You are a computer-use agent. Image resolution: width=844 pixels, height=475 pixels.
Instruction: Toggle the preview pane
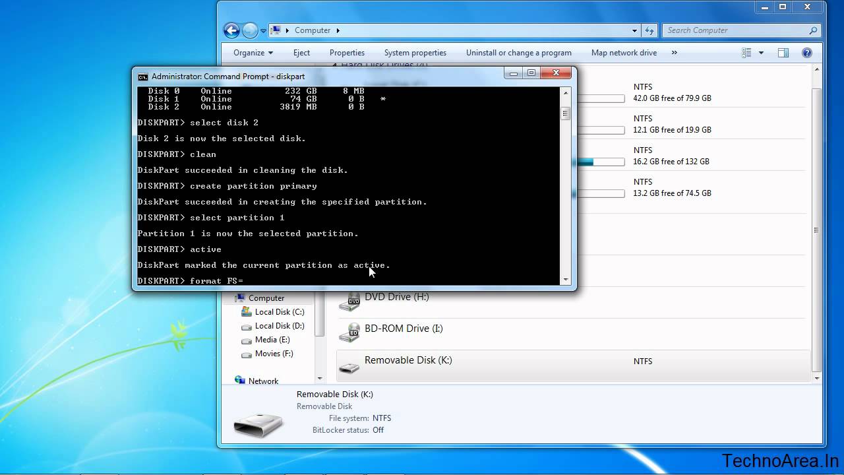coord(783,53)
